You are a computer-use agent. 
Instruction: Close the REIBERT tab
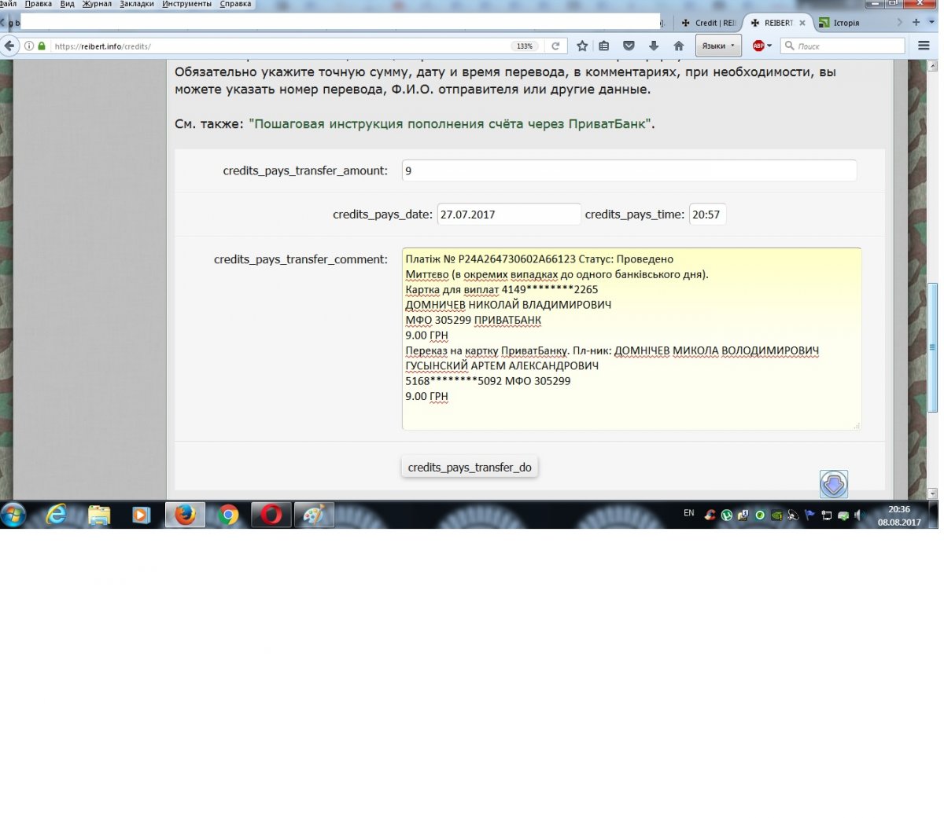pyautogui.click(x=802, y=23)
